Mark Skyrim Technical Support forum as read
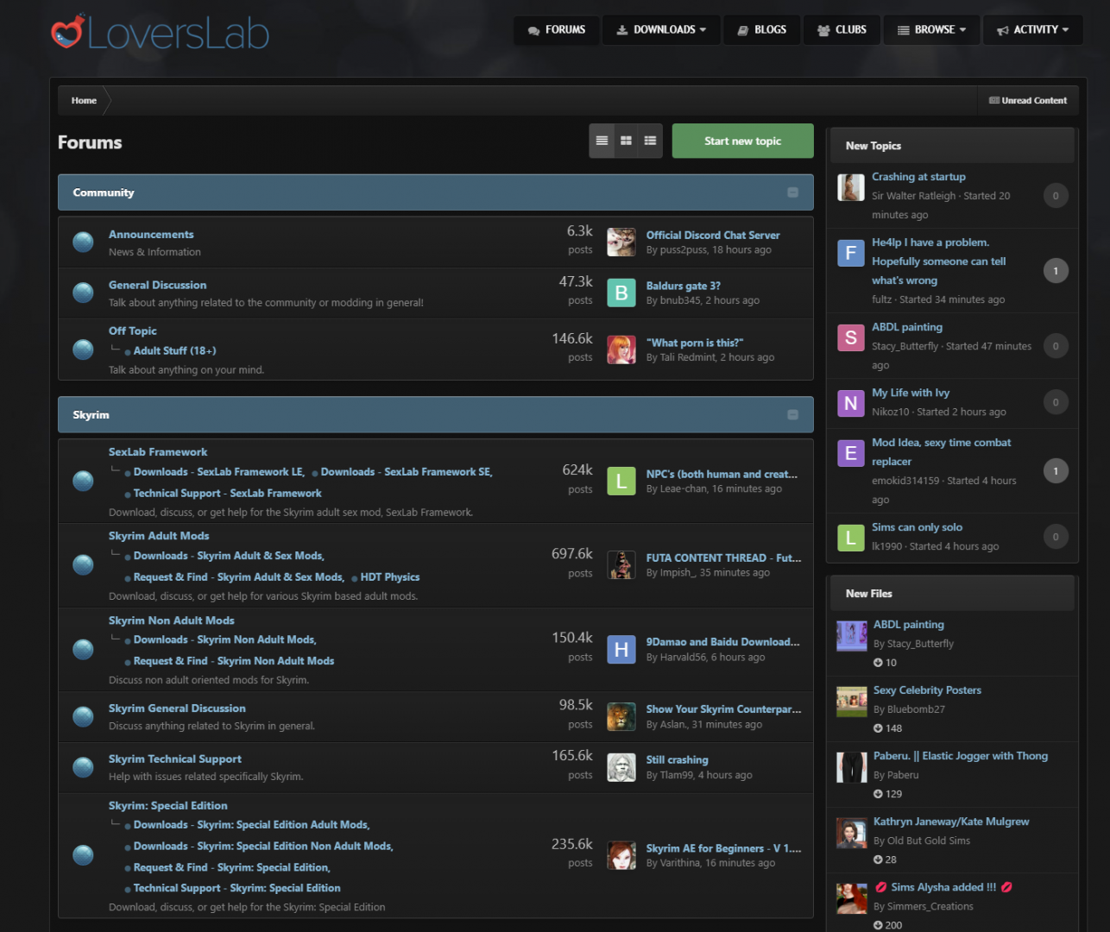The image size is (1110, 932). (x=83, y=767)
